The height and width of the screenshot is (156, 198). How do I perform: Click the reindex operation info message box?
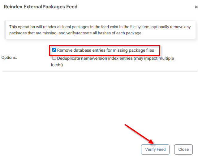(99, 30)
